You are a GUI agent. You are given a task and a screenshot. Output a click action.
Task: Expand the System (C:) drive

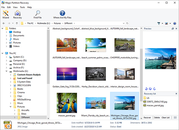pyautogui.click(x=7, y=57)
